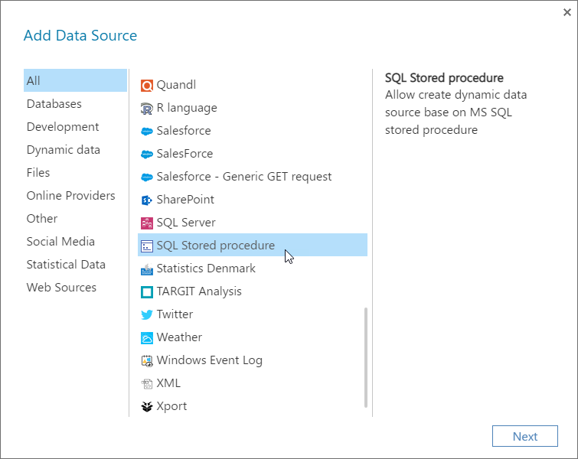Viewport: 578px width, 459px height.
Task: Pick the Weather data source icon
Action: (147, 338)
